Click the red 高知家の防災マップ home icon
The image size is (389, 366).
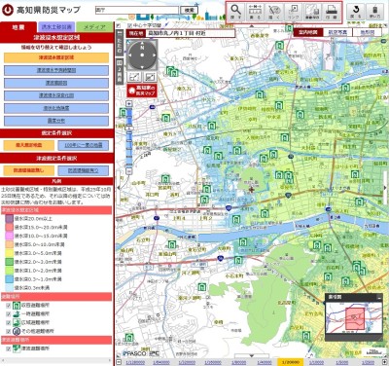click(x=142, y=91)
